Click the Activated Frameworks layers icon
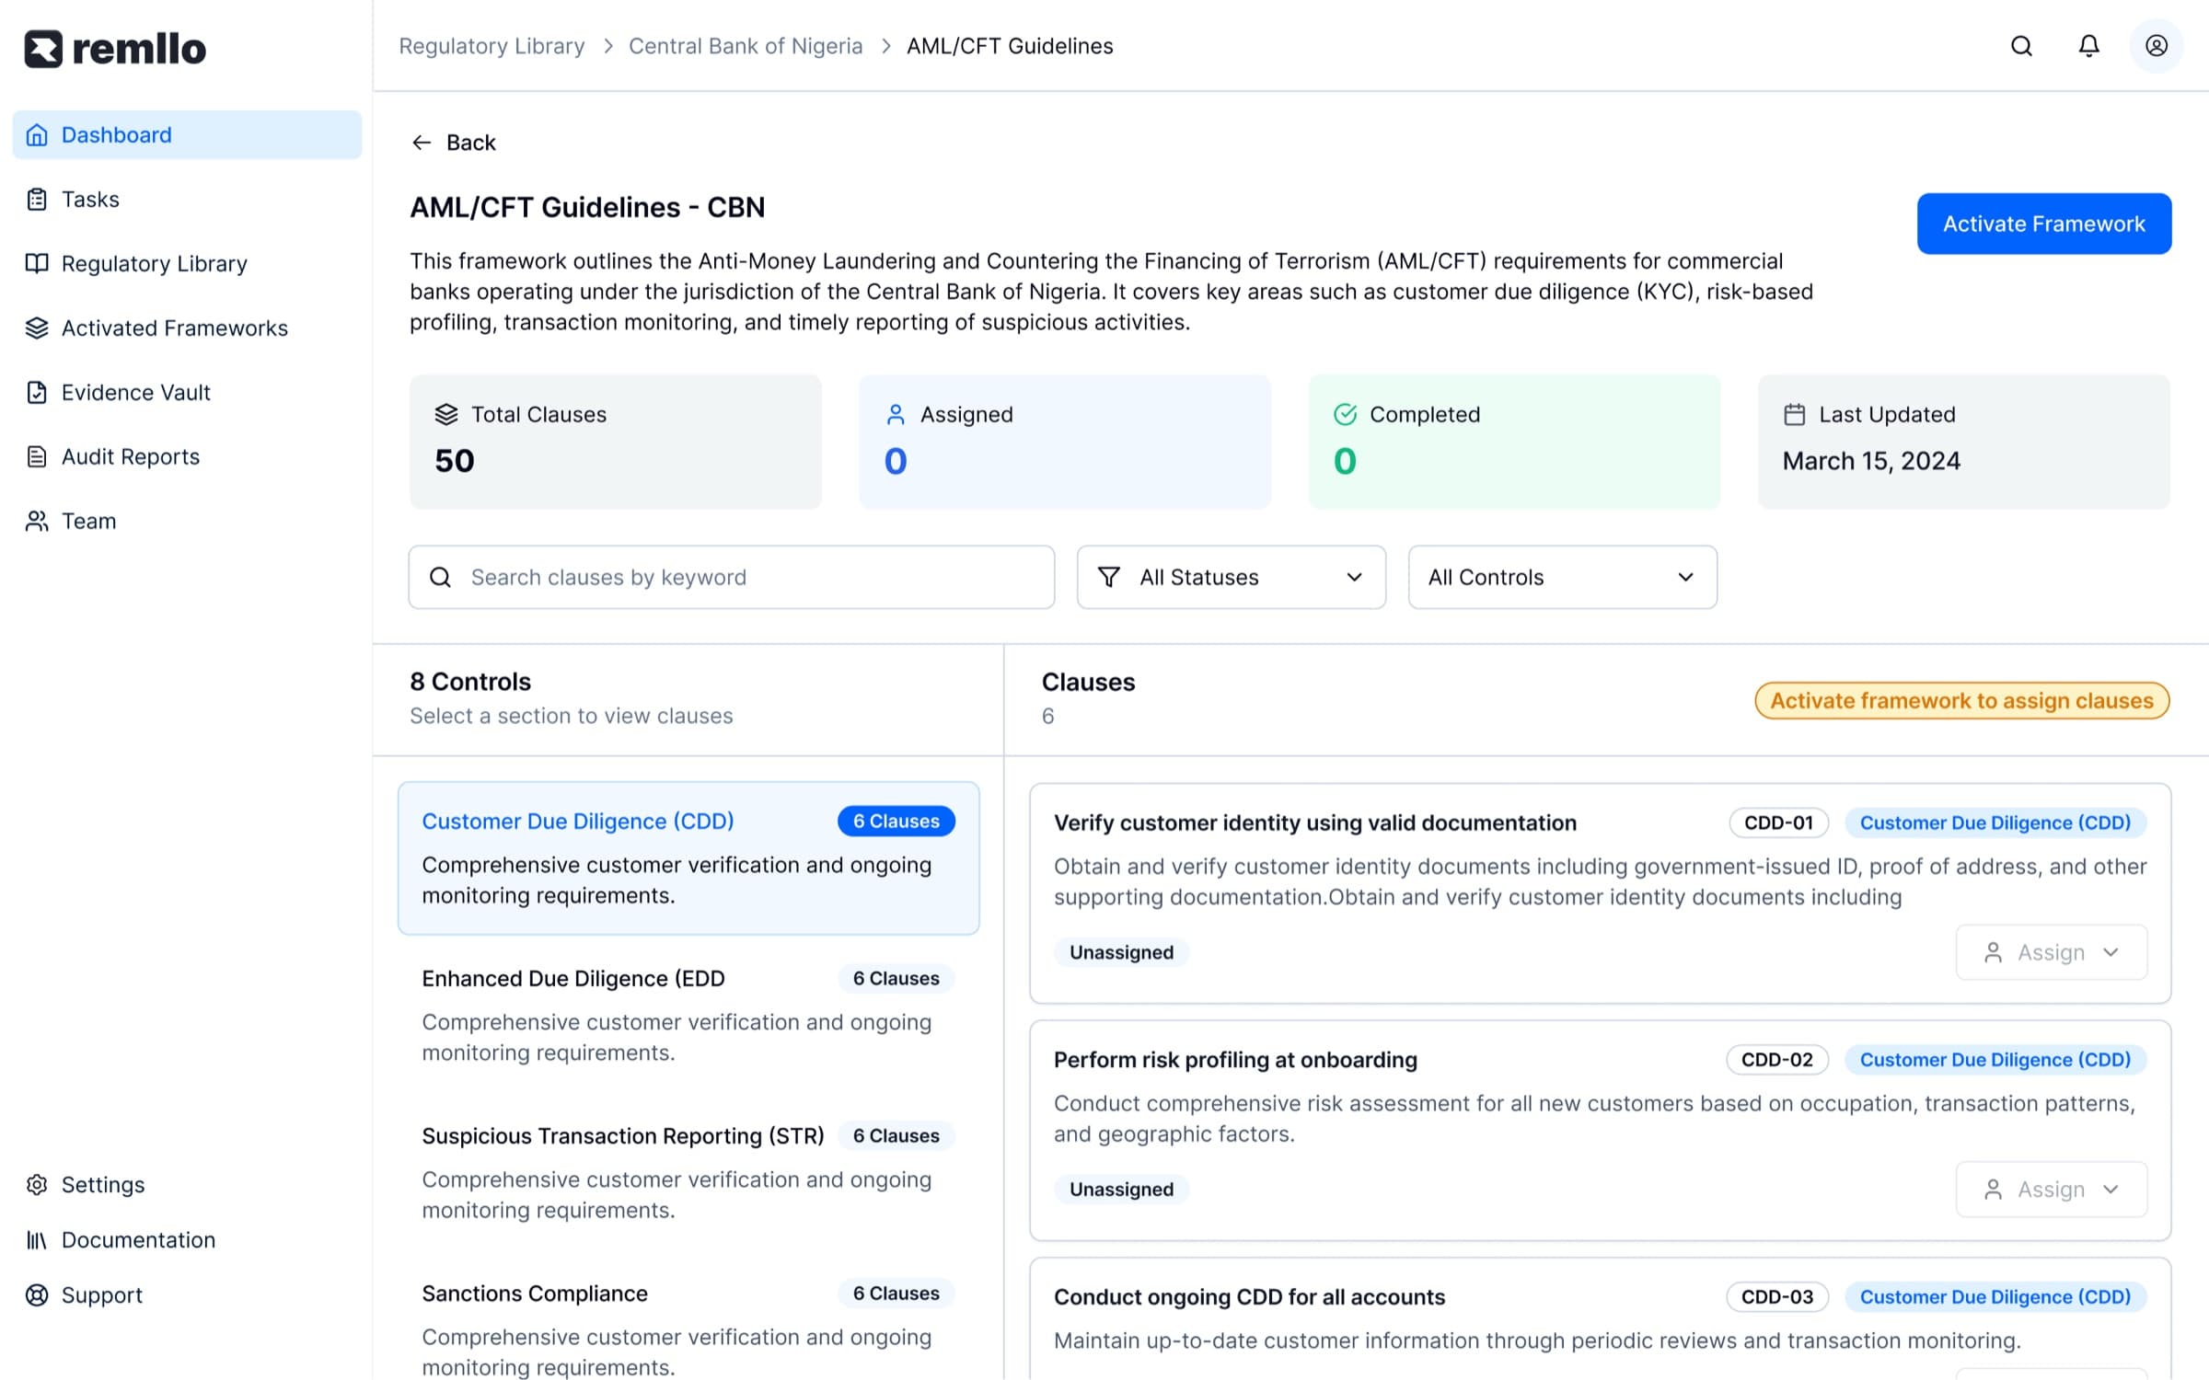The height and width of the screenshot is (1380, 2209). (37, 328)
